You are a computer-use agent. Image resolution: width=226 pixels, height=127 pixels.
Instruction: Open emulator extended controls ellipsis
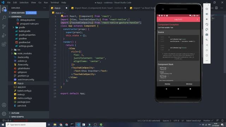pos(207,61)
